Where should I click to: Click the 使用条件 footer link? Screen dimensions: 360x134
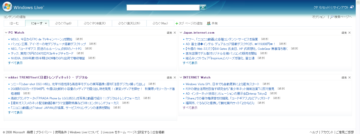point(61,132)
